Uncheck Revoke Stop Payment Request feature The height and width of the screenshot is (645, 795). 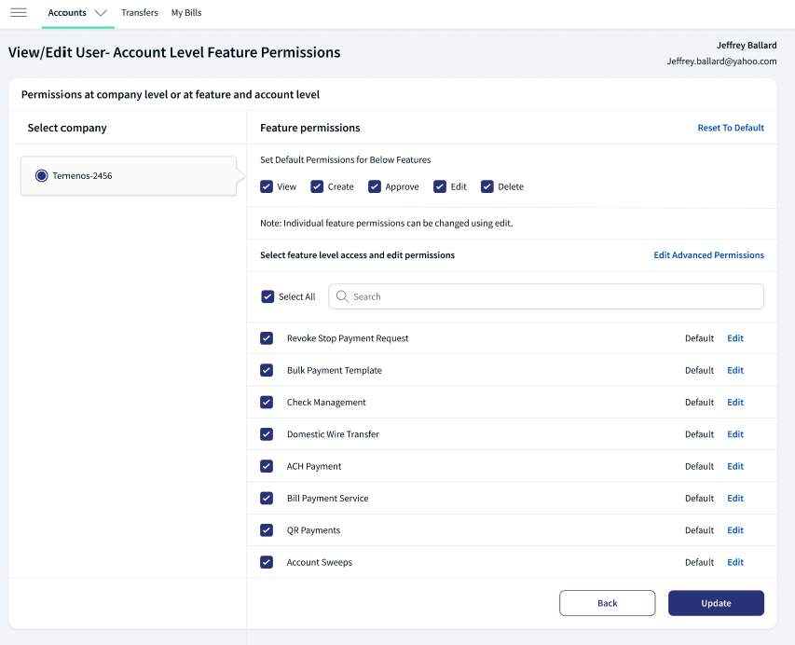tap(267, 338)
